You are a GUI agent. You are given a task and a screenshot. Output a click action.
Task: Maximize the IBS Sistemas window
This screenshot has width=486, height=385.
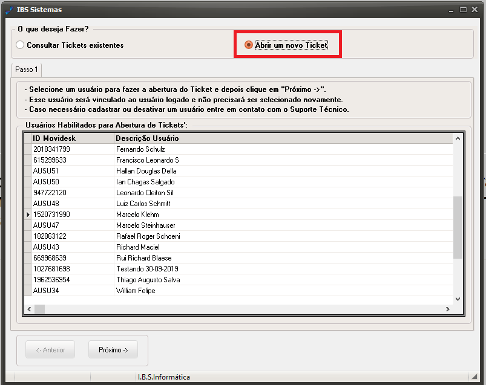(x=463, y=10)
